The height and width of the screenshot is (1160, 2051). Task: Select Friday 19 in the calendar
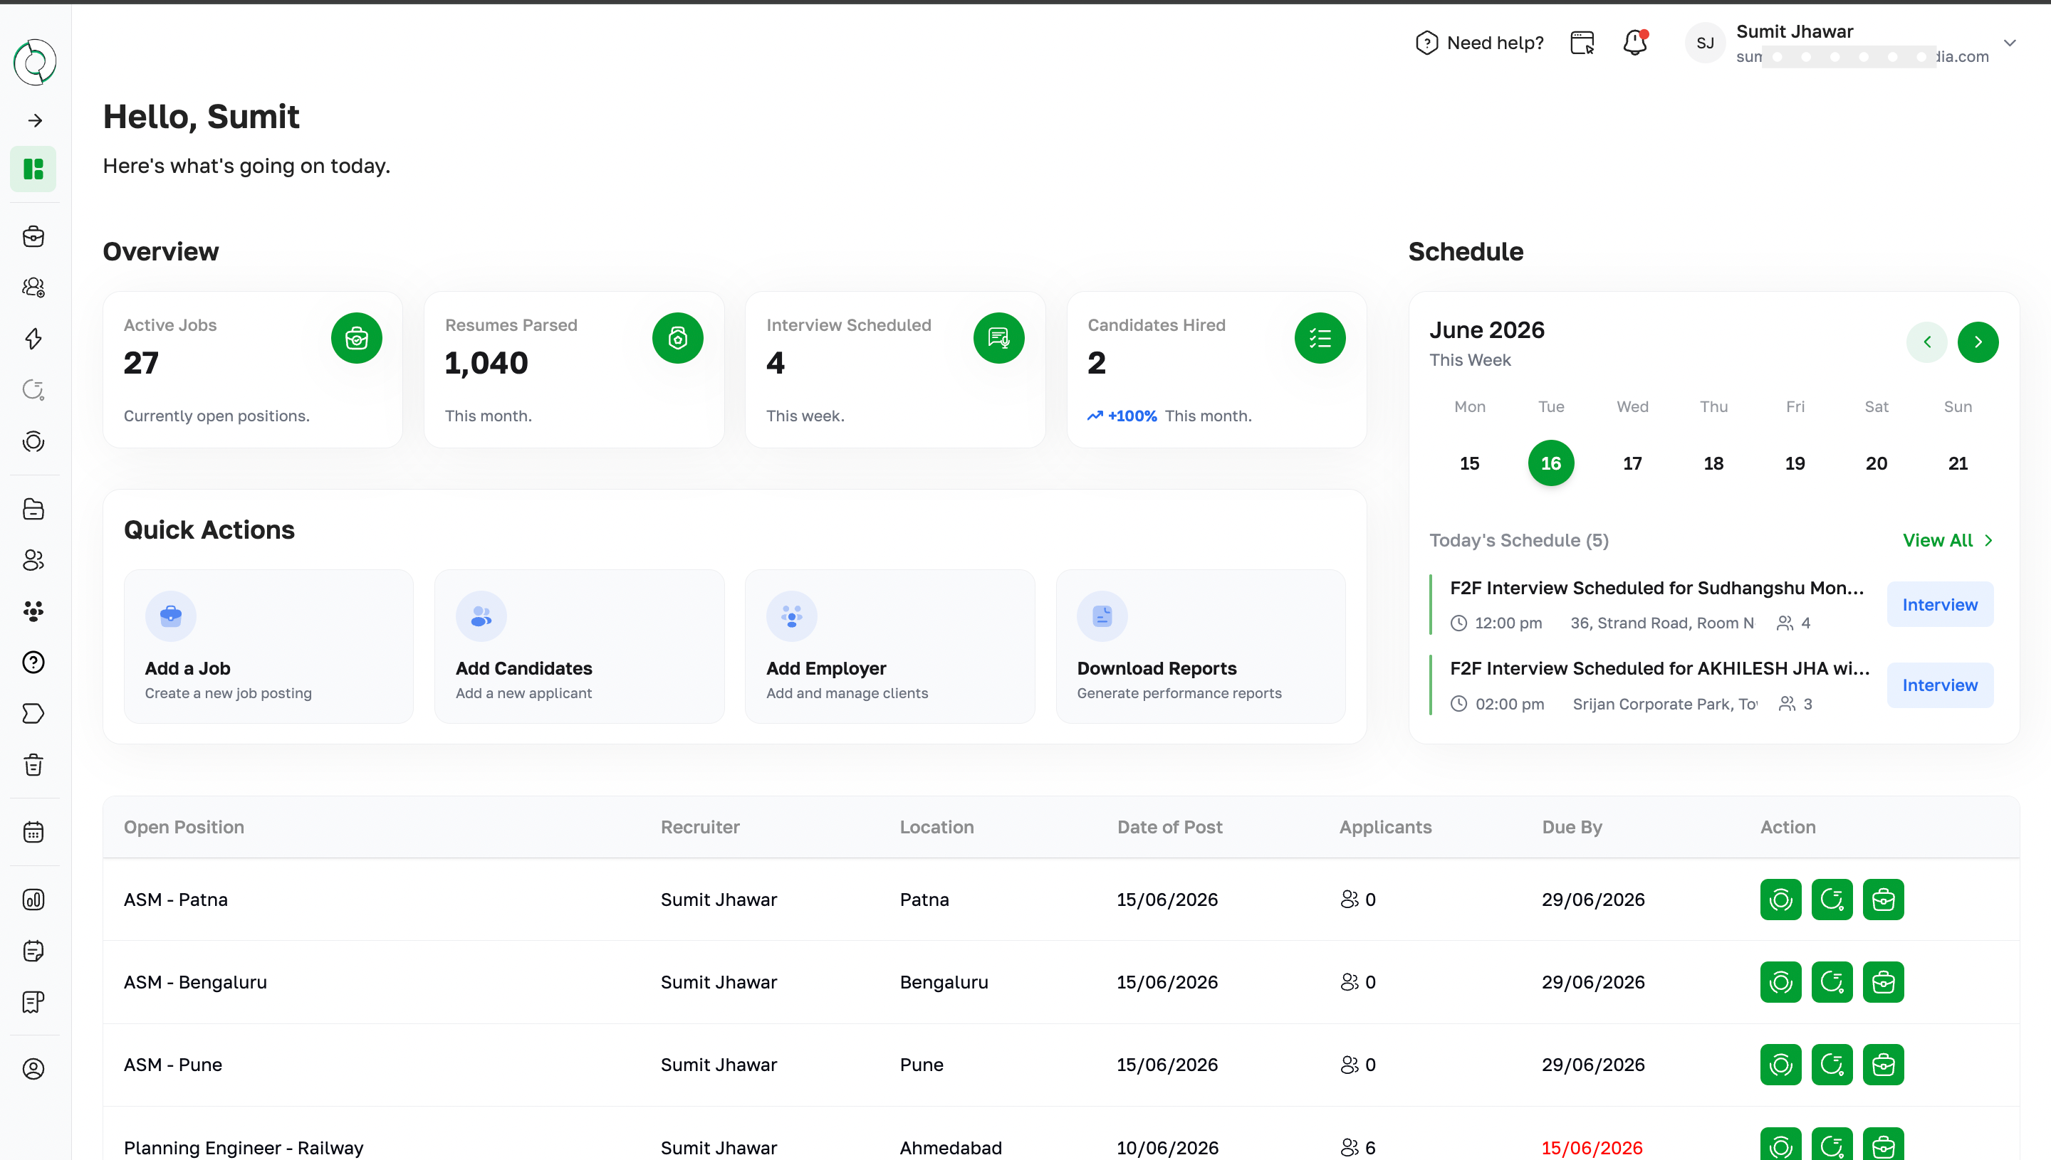click(1795, 463)
